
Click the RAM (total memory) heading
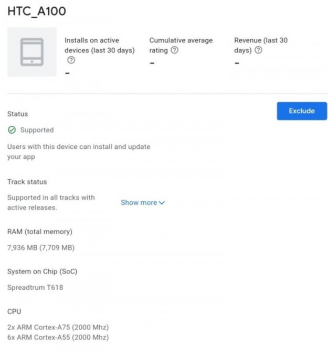coord(40,232)
